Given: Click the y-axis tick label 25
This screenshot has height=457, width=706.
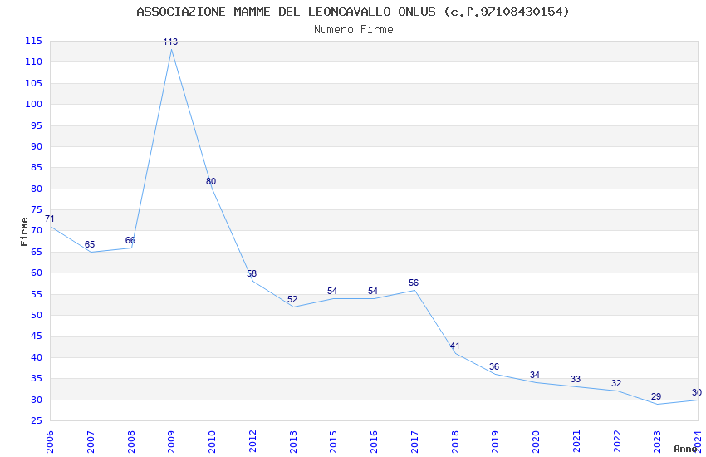Looking at the screenshot, I should pos(37,421).
